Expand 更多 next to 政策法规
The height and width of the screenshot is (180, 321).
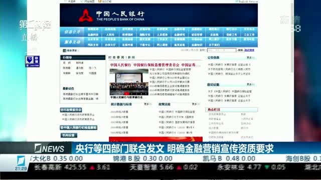coord(196,104)
